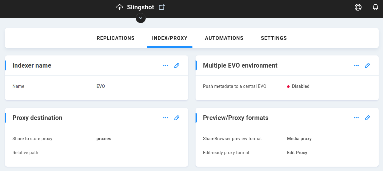Image resolution: width=383 pixels, height=171 pixels.
Task: Click the Preview/Proxy formats heading
Action: tap(236, 118)
